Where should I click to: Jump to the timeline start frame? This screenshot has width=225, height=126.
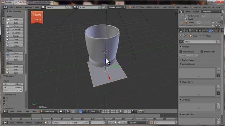tap(109, 122)
